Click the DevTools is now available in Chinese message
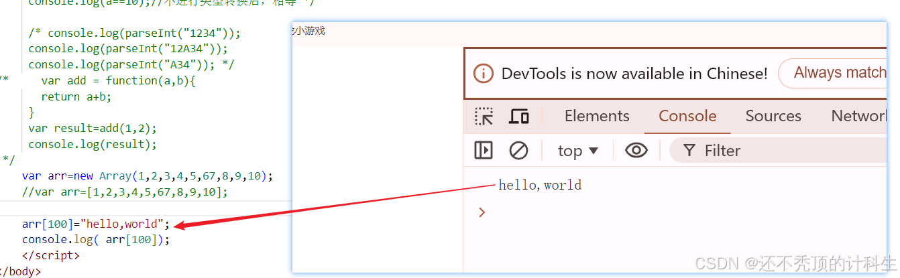Image resolution: width=900 pixels, height=278 pixels. click(634, 74)
